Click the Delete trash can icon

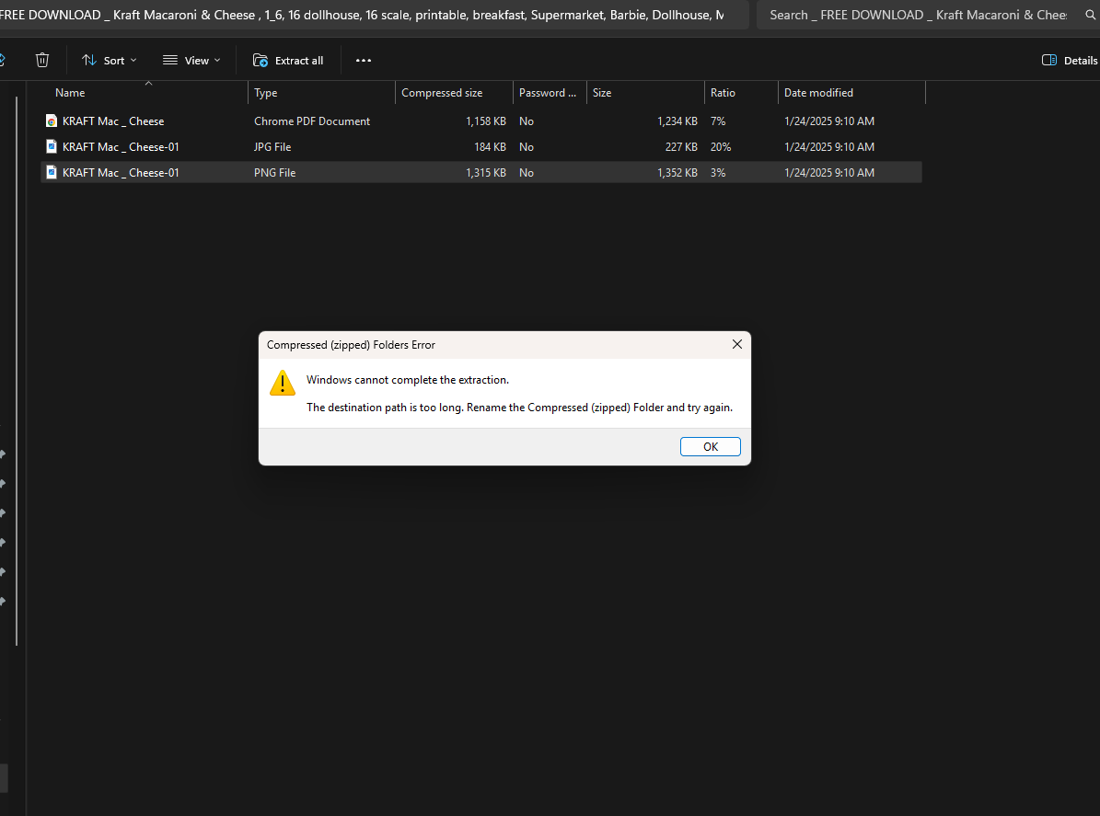coord(42,61)
